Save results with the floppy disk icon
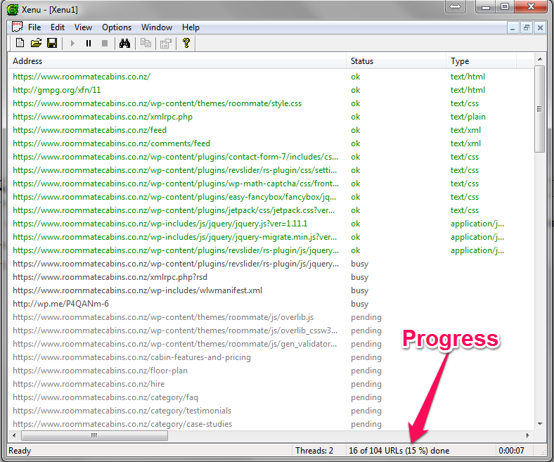This screenshot has height=462, width=554. (52, 43)
